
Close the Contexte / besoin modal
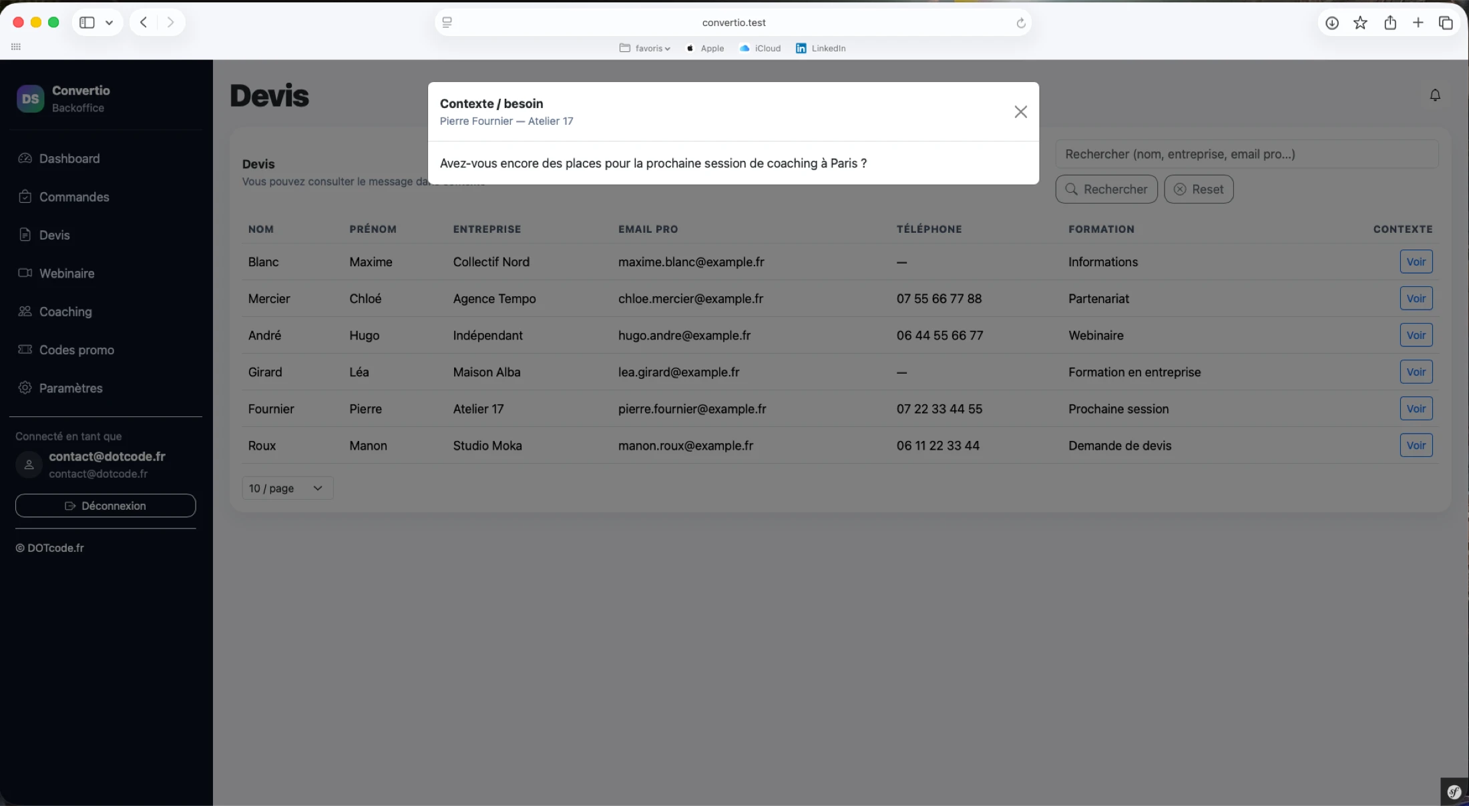tap(1020, 112)
